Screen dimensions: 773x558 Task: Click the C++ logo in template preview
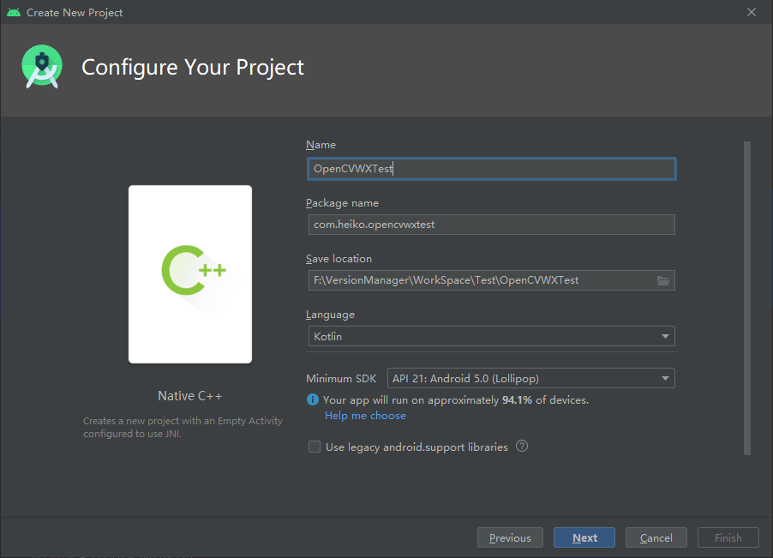194,270
